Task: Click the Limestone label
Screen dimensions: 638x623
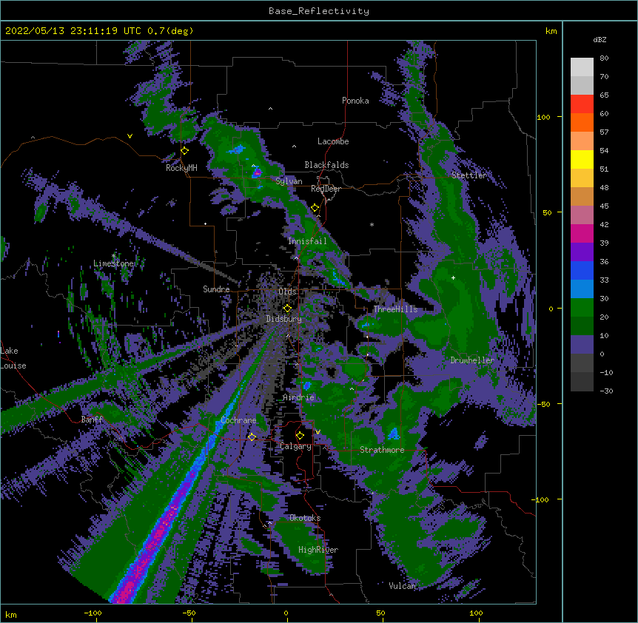Action: pos(113,263)
